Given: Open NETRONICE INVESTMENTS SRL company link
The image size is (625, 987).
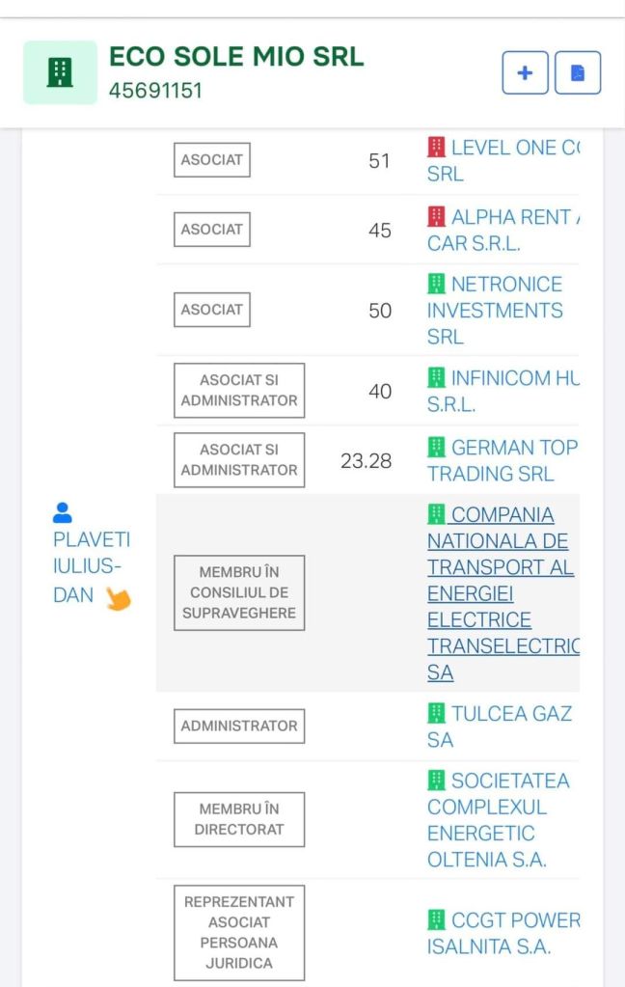Looking at the screenshot, I should pos(495,311).
